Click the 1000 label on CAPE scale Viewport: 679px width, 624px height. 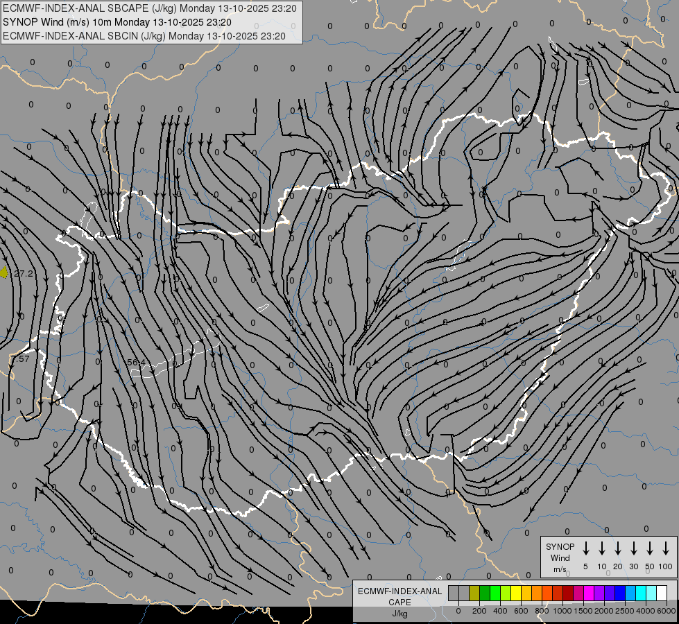562,611
